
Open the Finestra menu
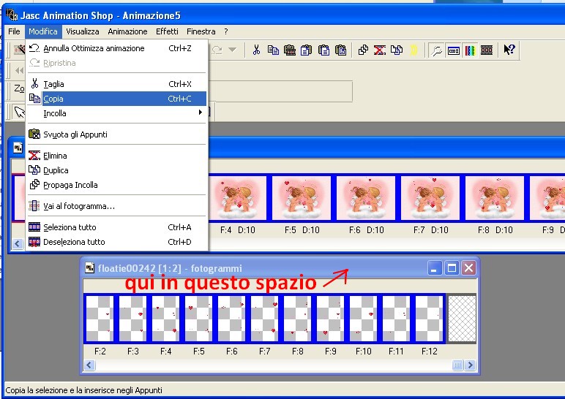[201, 31]
